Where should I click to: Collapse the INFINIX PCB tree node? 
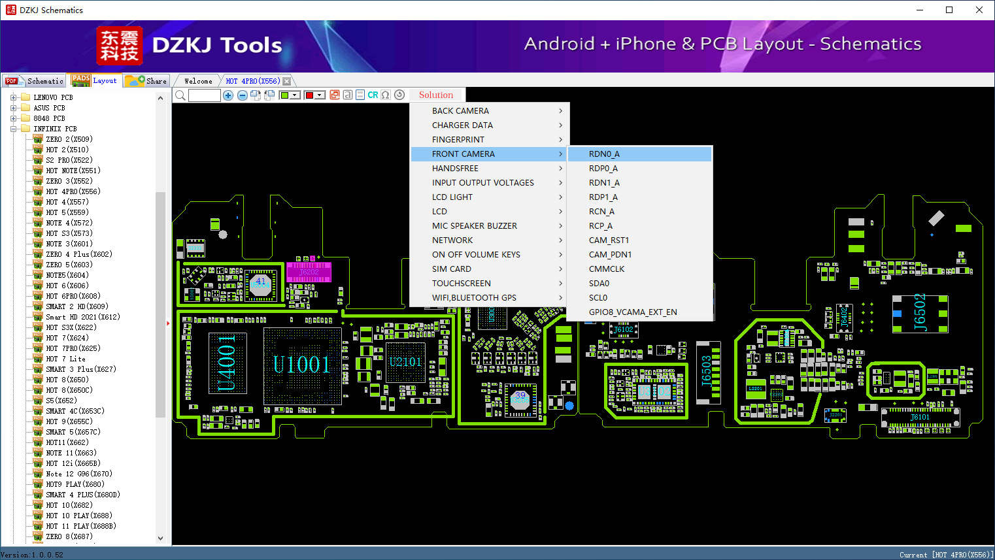click(x=13, y=129)
